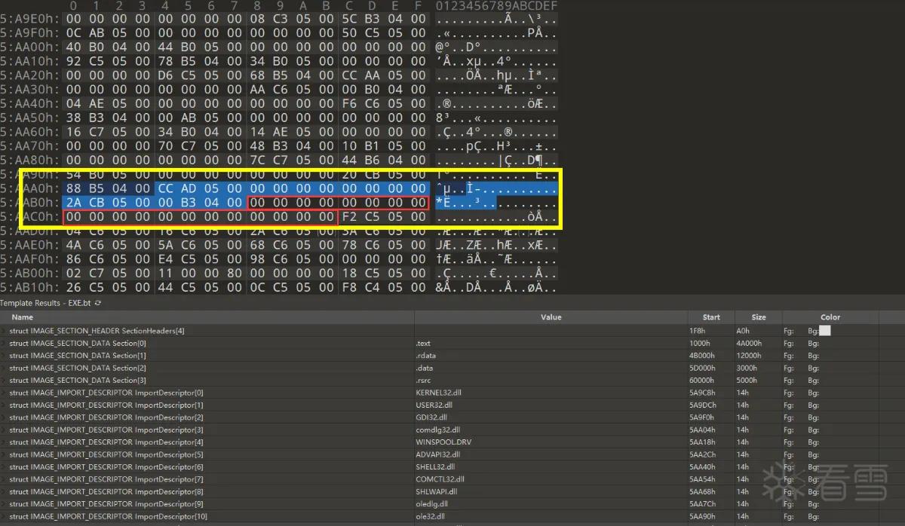The height and width of the screenshot is (526, 905).
Task: Click column header F in the hex ruler
Action: (419, 6)
